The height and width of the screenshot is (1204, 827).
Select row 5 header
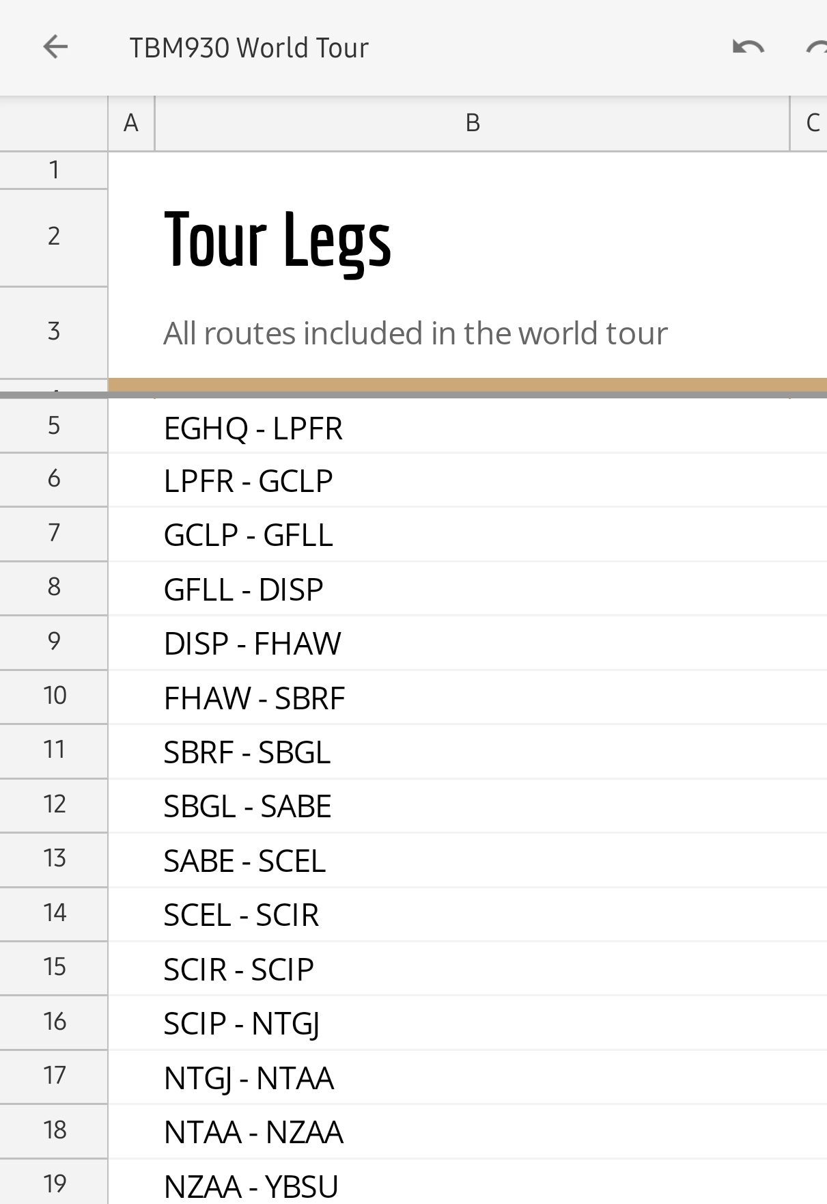(x=54, y=426)
